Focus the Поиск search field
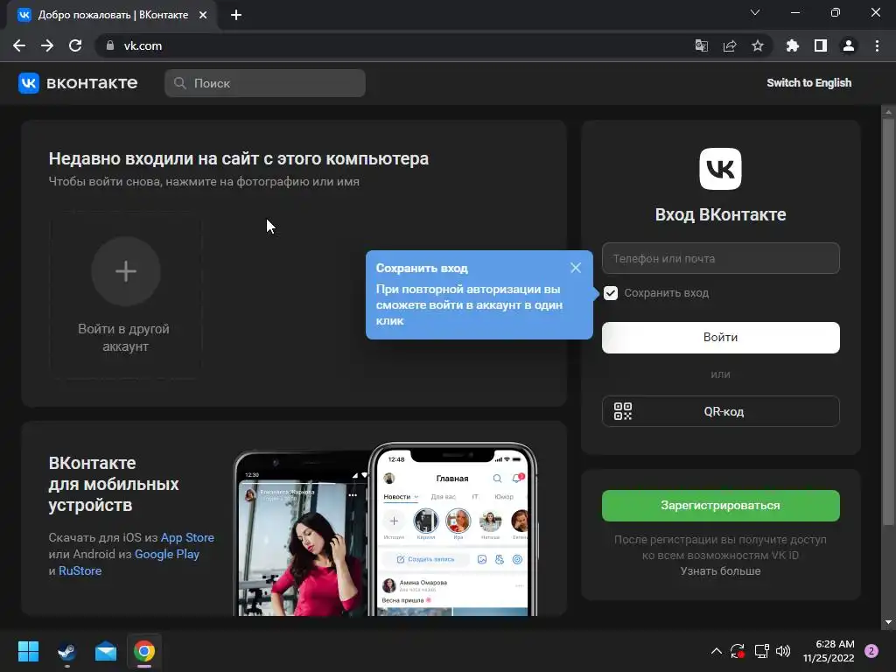Image resolution: width=896 pixels, height=672 pixels. (x=265, y=83)
